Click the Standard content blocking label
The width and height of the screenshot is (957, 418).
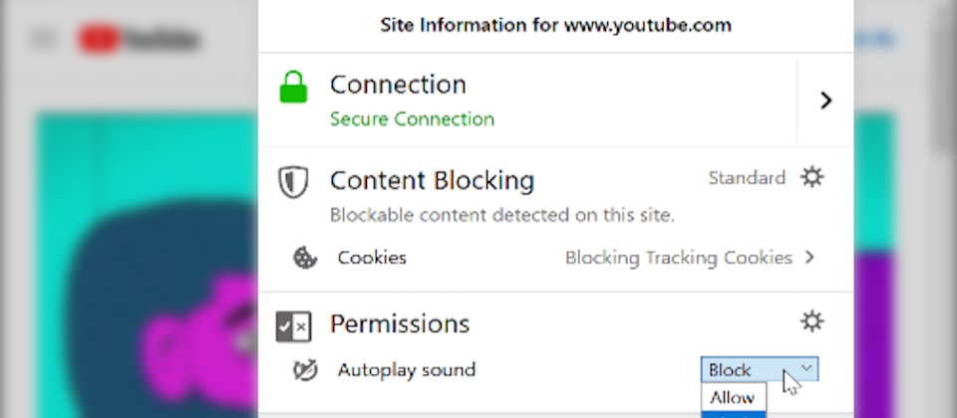[747, 178]
